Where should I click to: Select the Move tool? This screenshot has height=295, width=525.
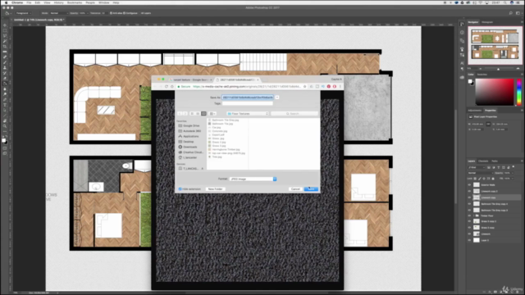(5, 25)
